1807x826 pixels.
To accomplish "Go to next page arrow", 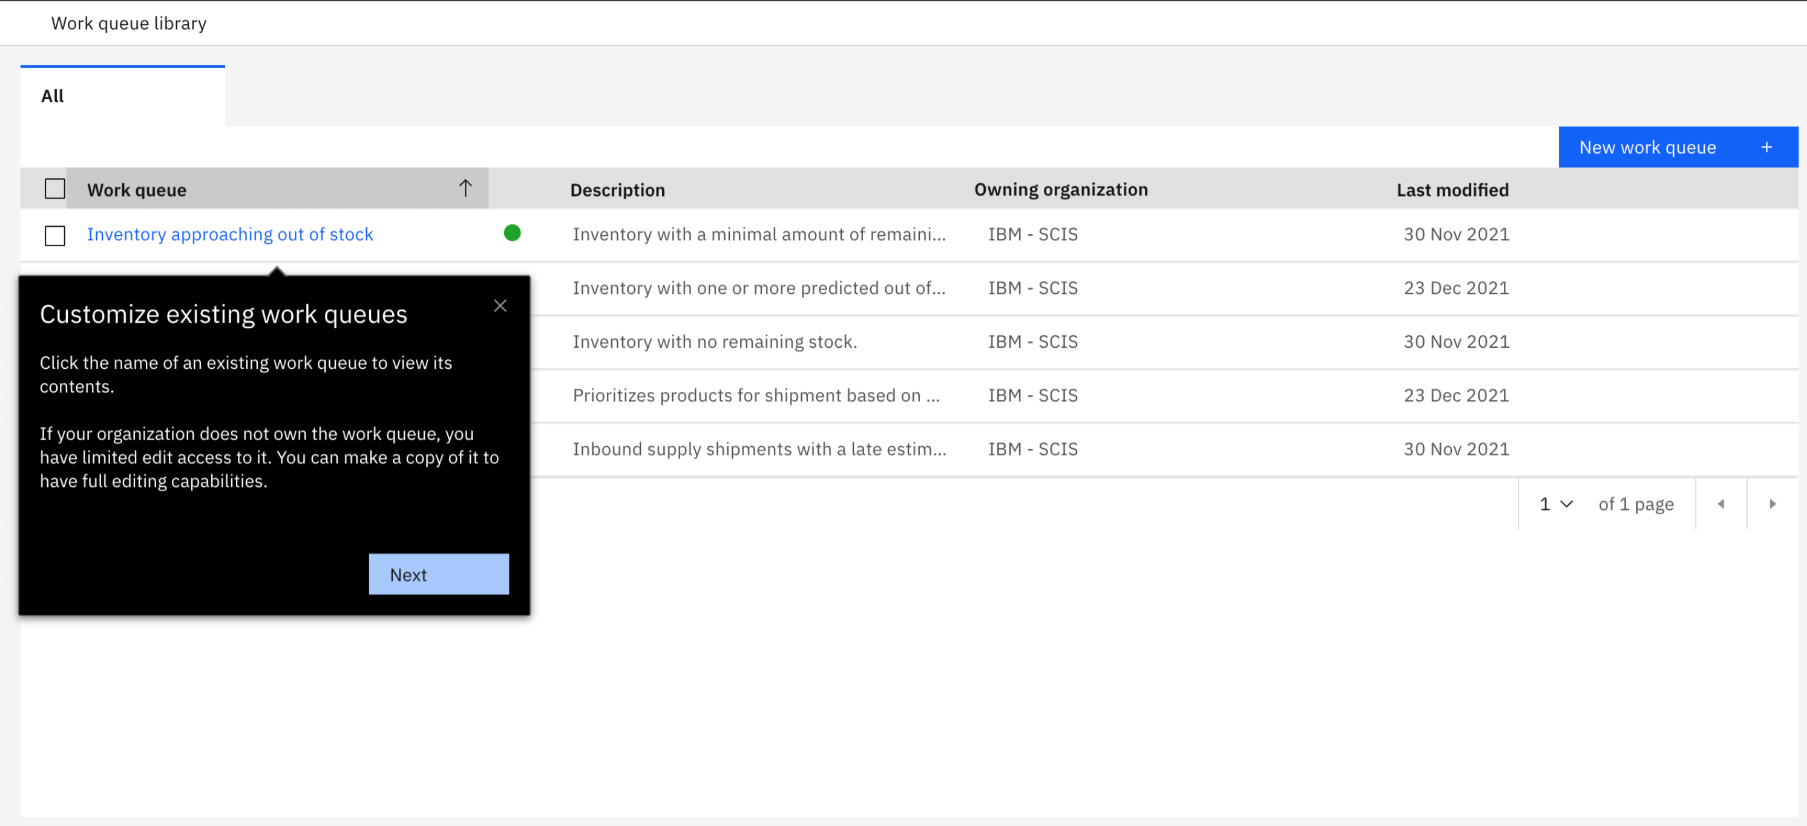I will tap(1772, 504).
